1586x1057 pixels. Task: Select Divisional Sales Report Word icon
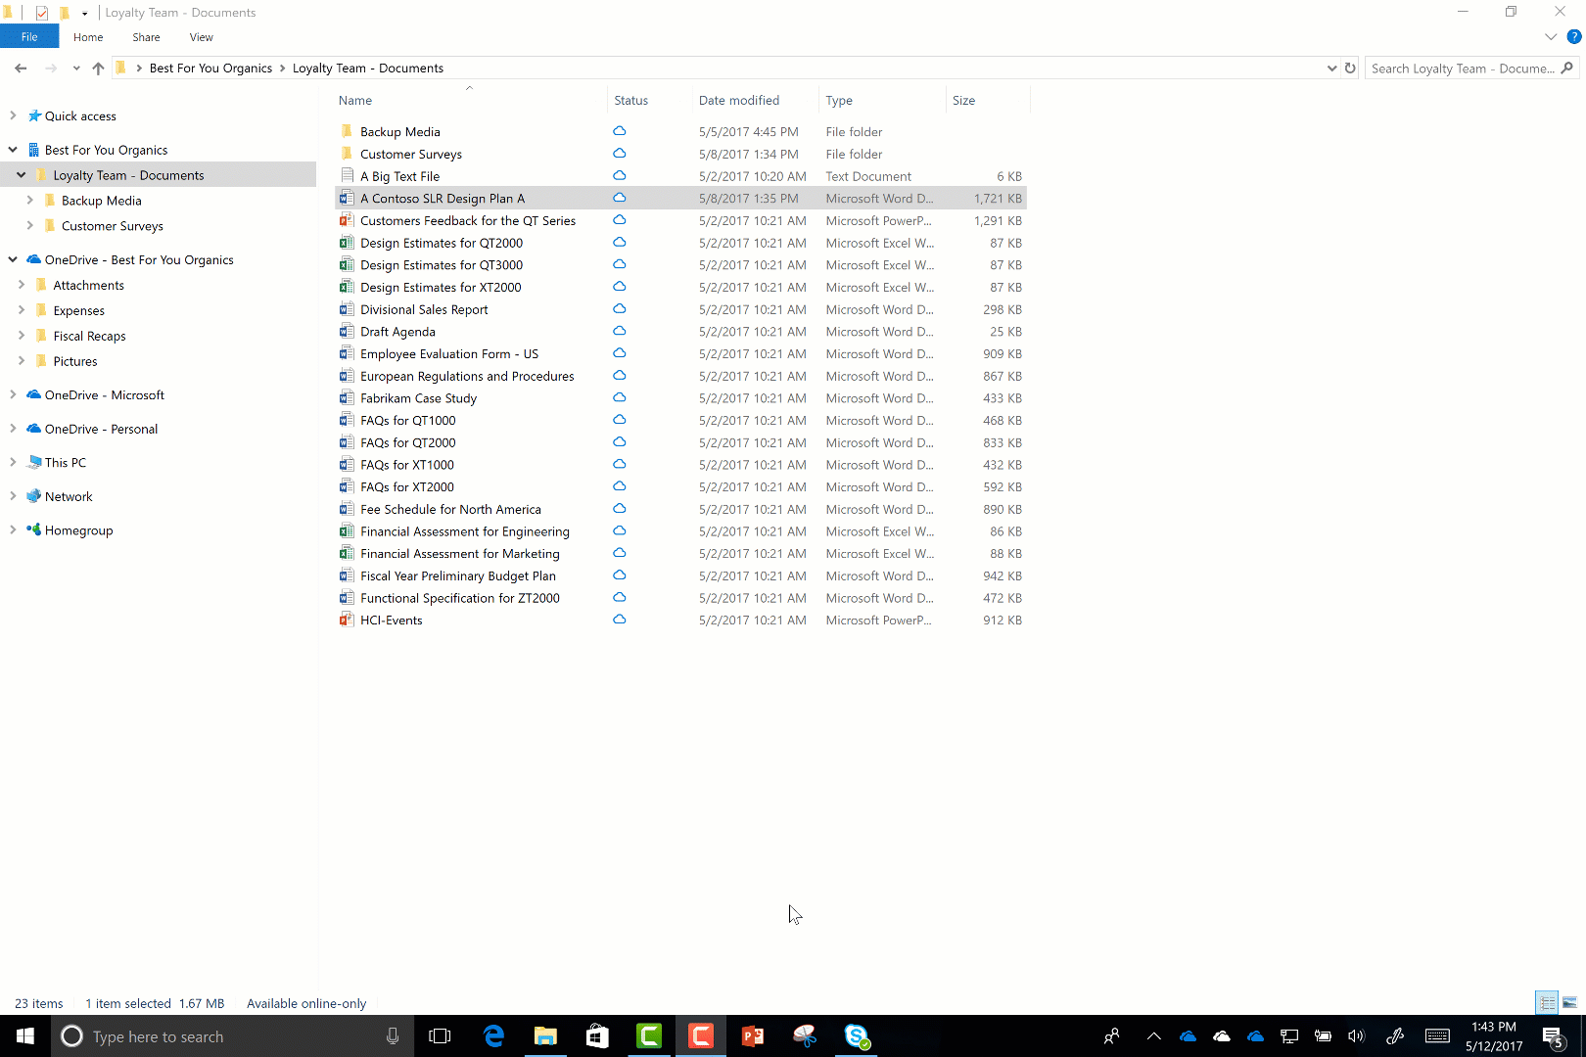point(347,309)
